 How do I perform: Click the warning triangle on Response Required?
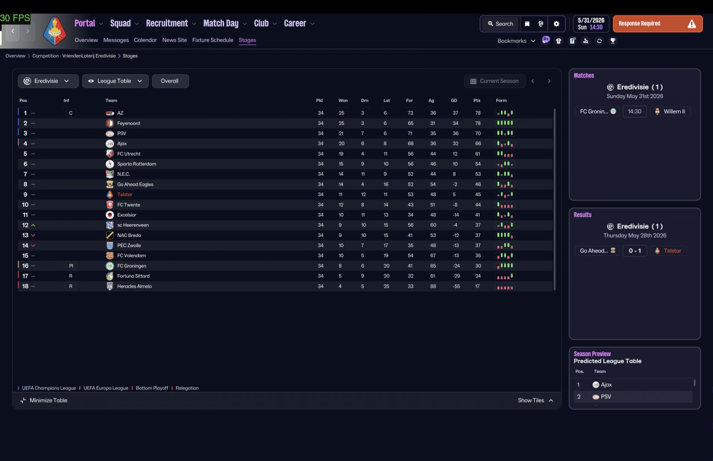click(x=691, y=24)
